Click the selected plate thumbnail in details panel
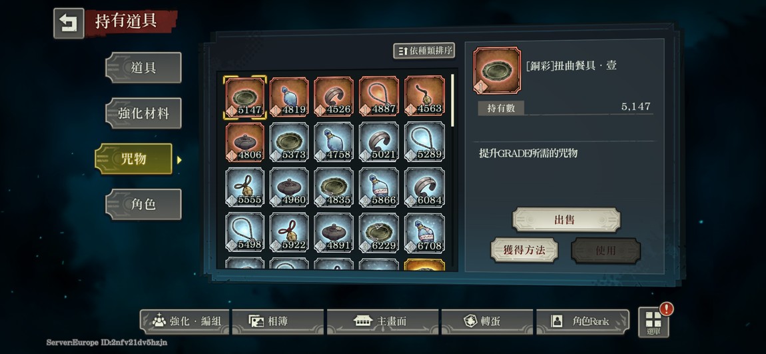This screenshot has width=766, height=354. click(497, 70)
